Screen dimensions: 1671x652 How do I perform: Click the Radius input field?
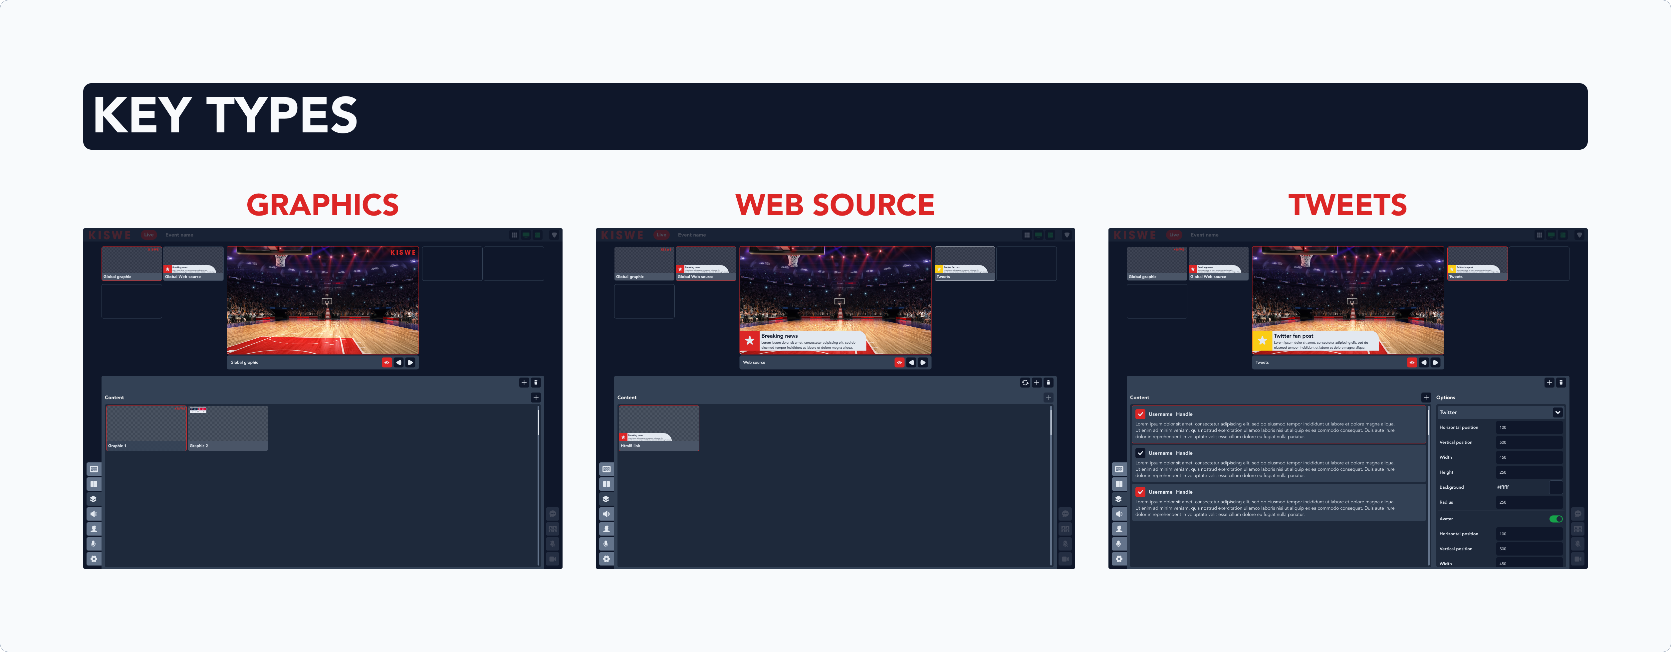point(1529,502)
